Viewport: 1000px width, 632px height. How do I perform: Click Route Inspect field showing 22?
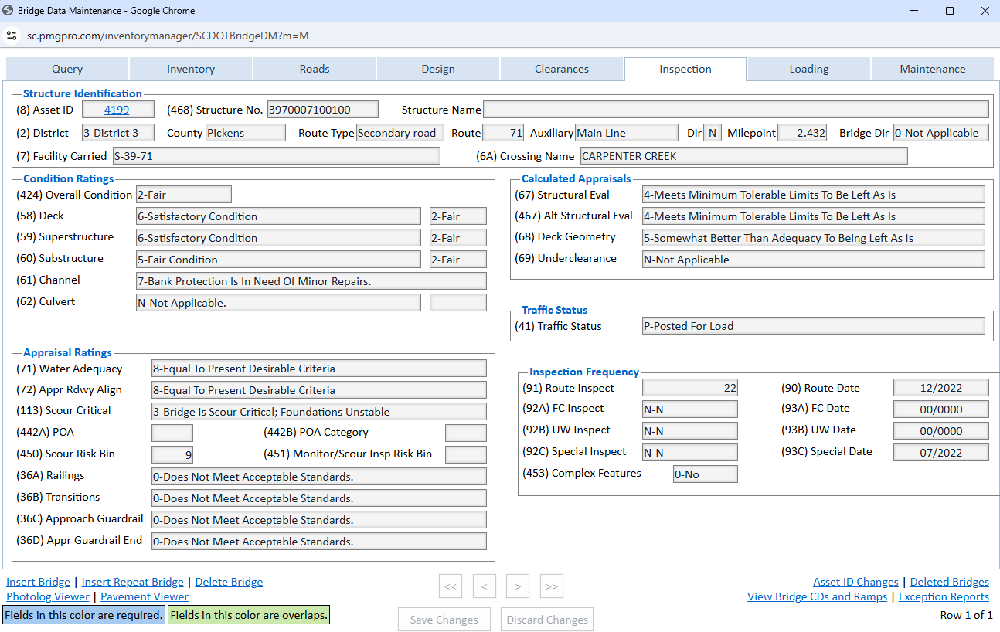click(690, 388)
